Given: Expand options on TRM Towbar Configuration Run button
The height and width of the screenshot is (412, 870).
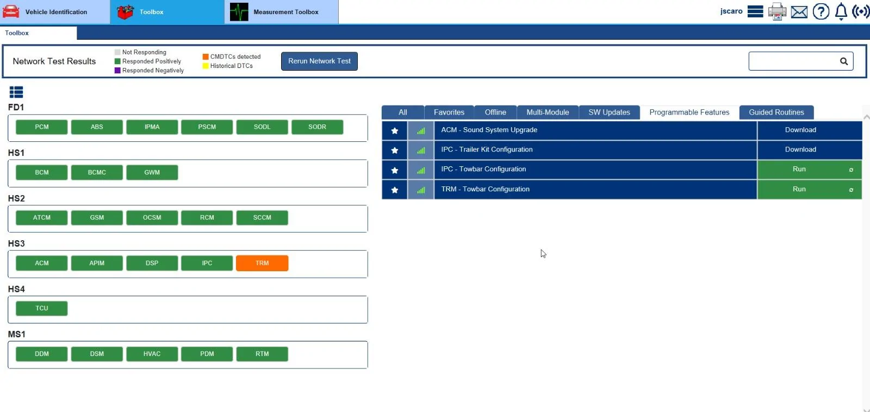Looking at the screenshot, I should [851, 190].
